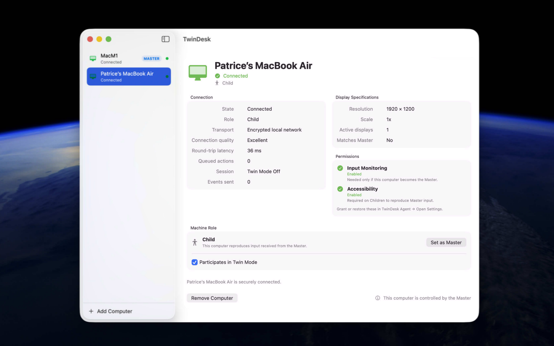The height and width of the screenshot is (346, 554).
Task: Click the Machine Role section heading
Action: 203,228
